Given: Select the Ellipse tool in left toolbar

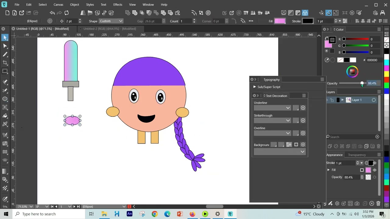Looking at the screenshot, I should pos(5,99).
